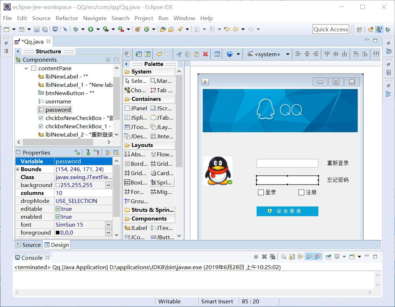This screenshot has height=307, width=395.
Task: Click the Copy icon in designer toolbar
Action: click(x=188, y=54)
